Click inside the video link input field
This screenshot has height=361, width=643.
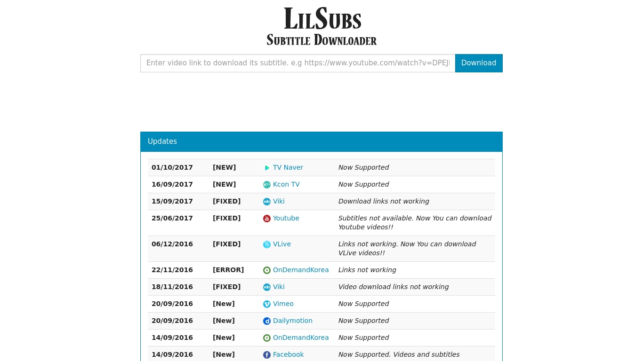pyautogui.click(x=297, y=63)
